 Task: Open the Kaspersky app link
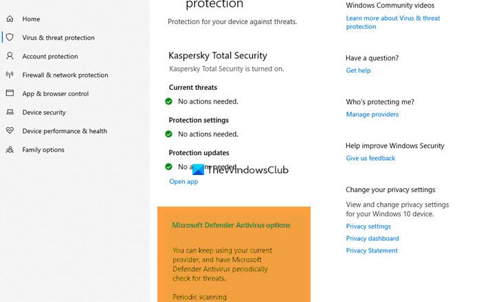point(183,181)
